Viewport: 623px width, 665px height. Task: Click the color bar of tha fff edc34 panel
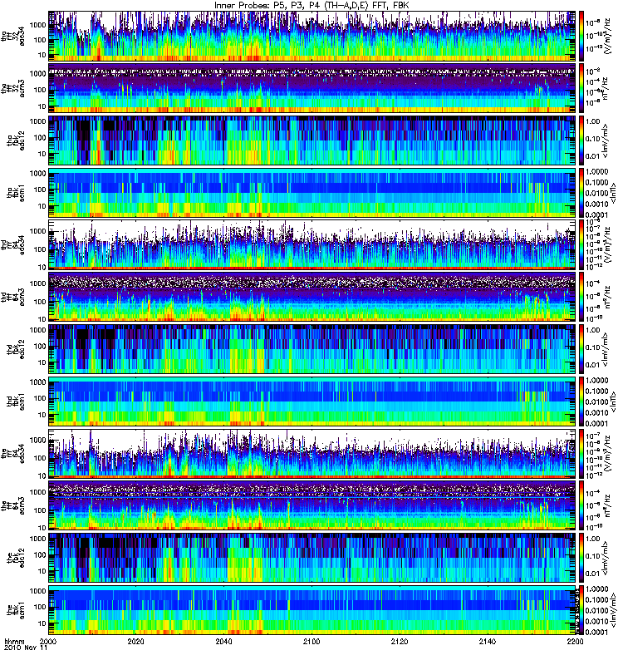tap(581, 36)
